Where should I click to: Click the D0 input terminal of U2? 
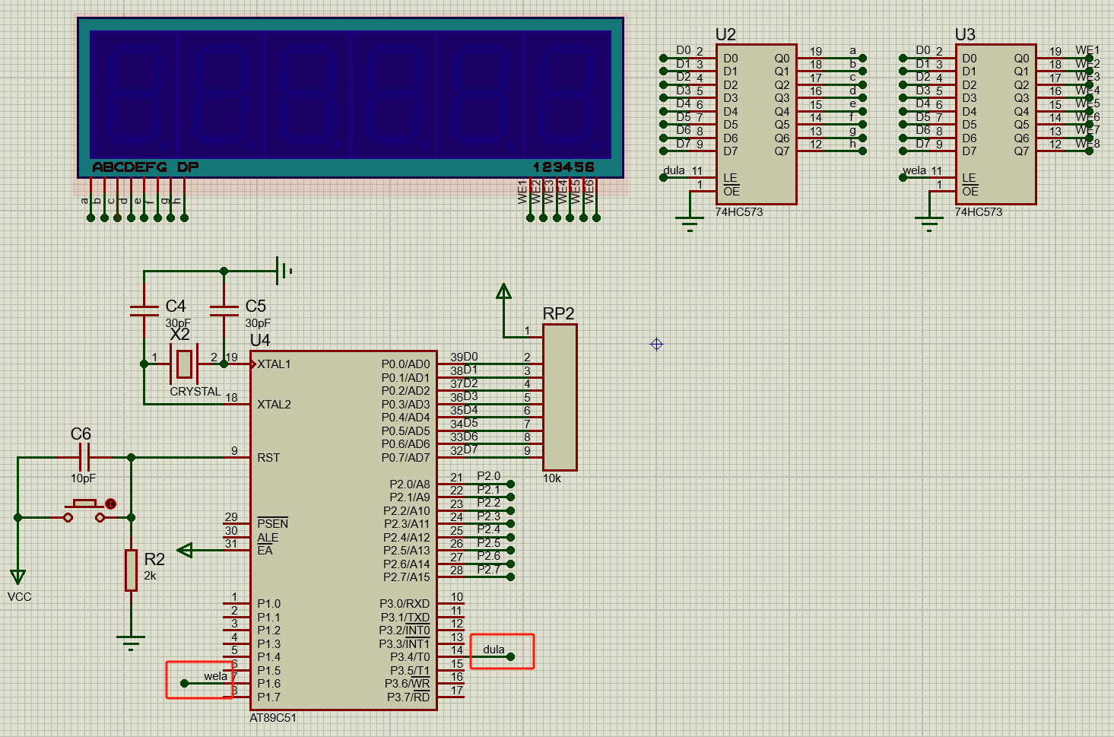pos(663,58)
